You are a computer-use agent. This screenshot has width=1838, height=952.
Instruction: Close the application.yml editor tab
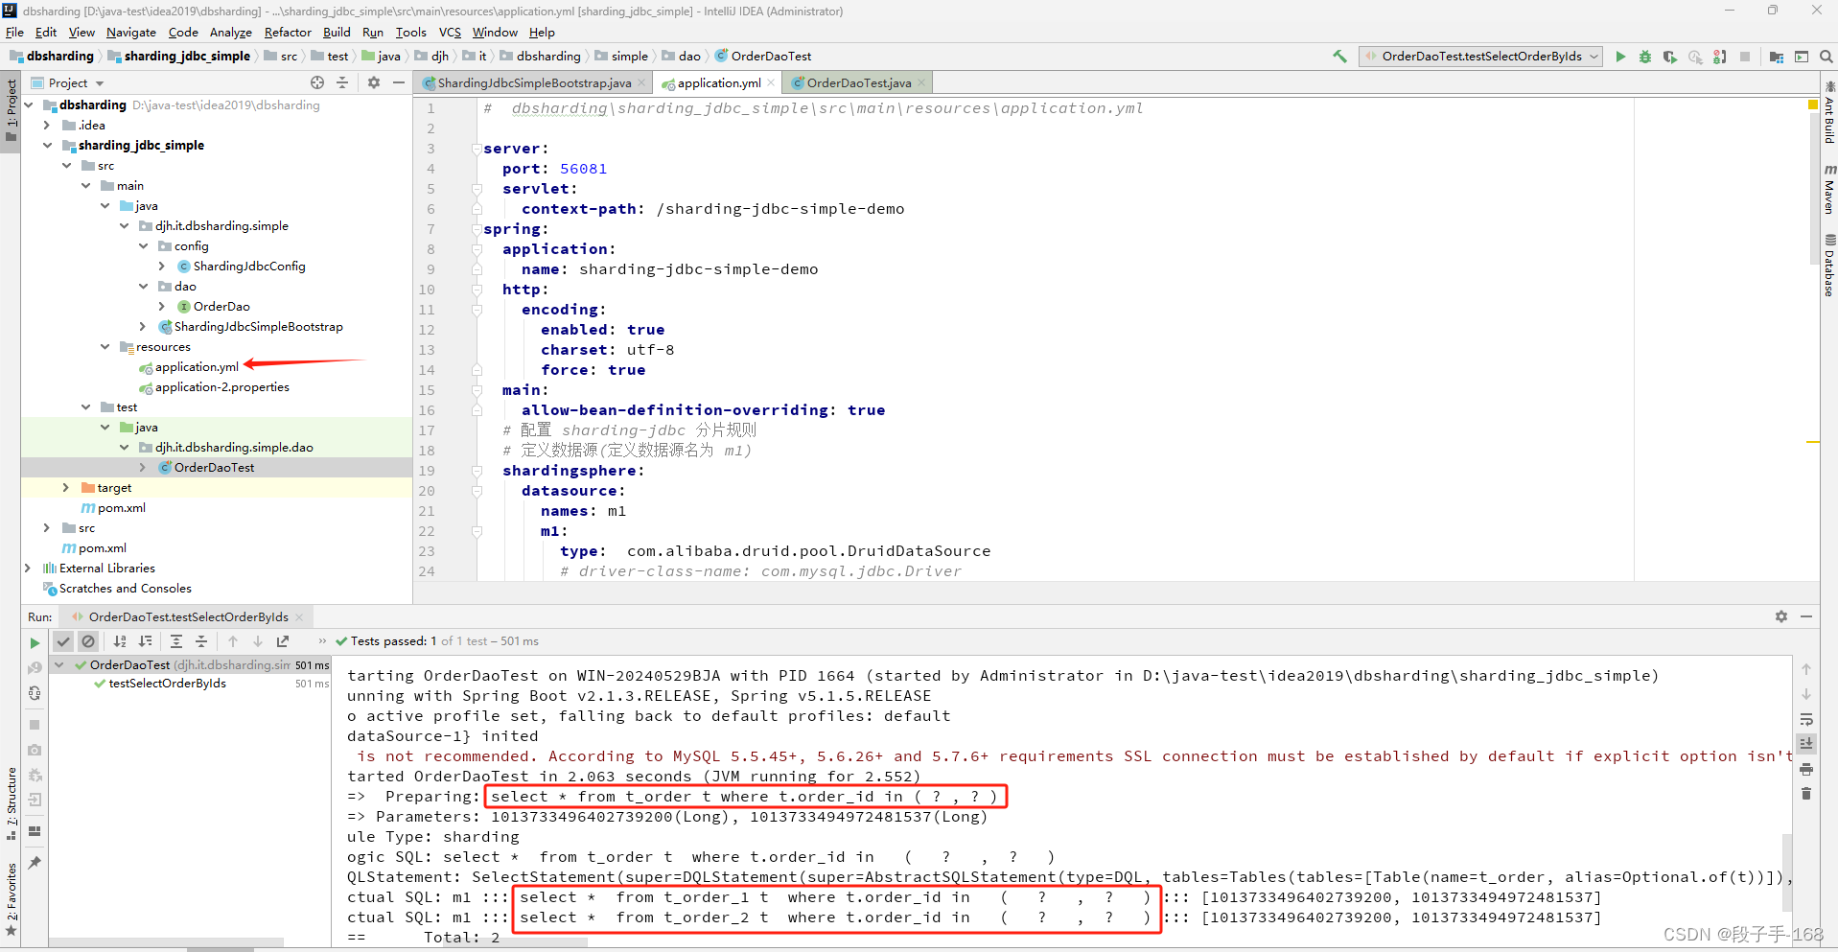click(x=771, y=82)
